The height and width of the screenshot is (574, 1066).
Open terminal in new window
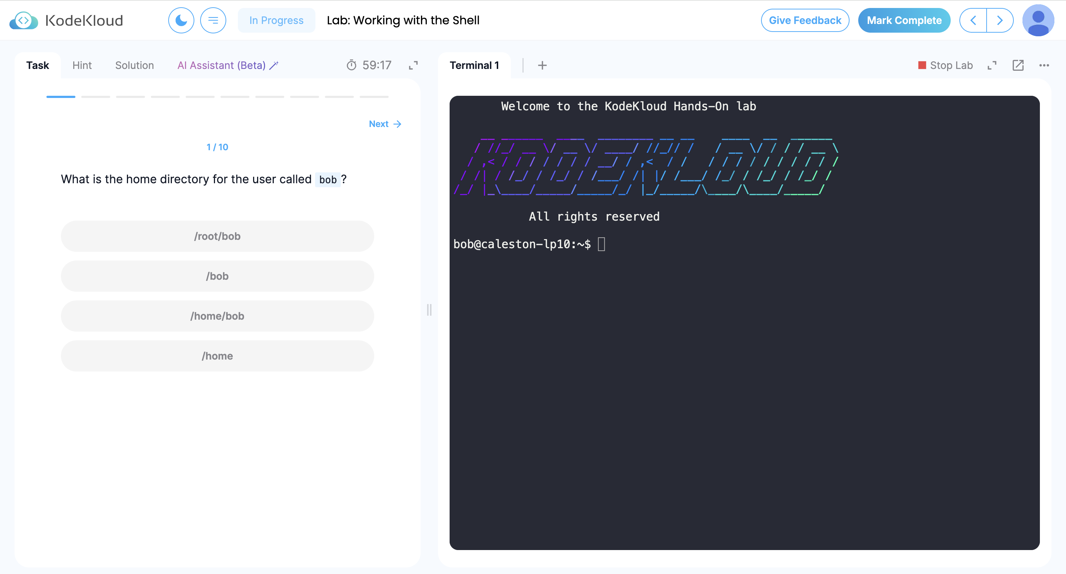click(1018, 65)
